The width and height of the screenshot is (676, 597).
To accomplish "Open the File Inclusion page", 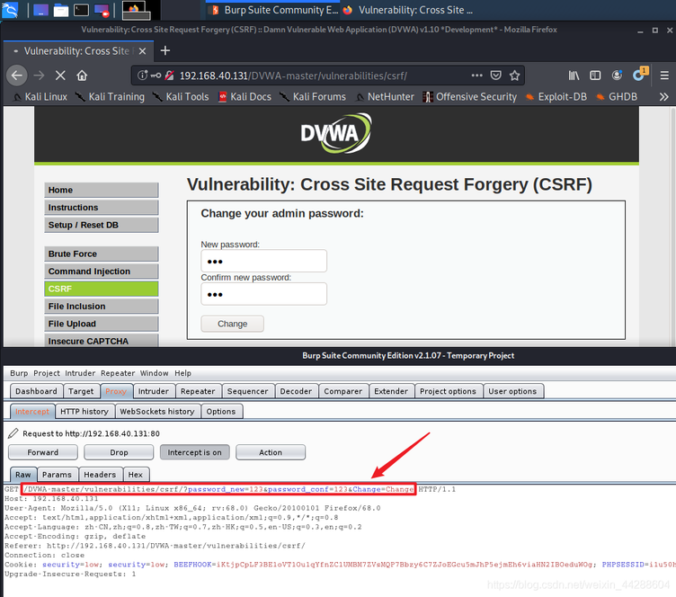I will 102,307.
